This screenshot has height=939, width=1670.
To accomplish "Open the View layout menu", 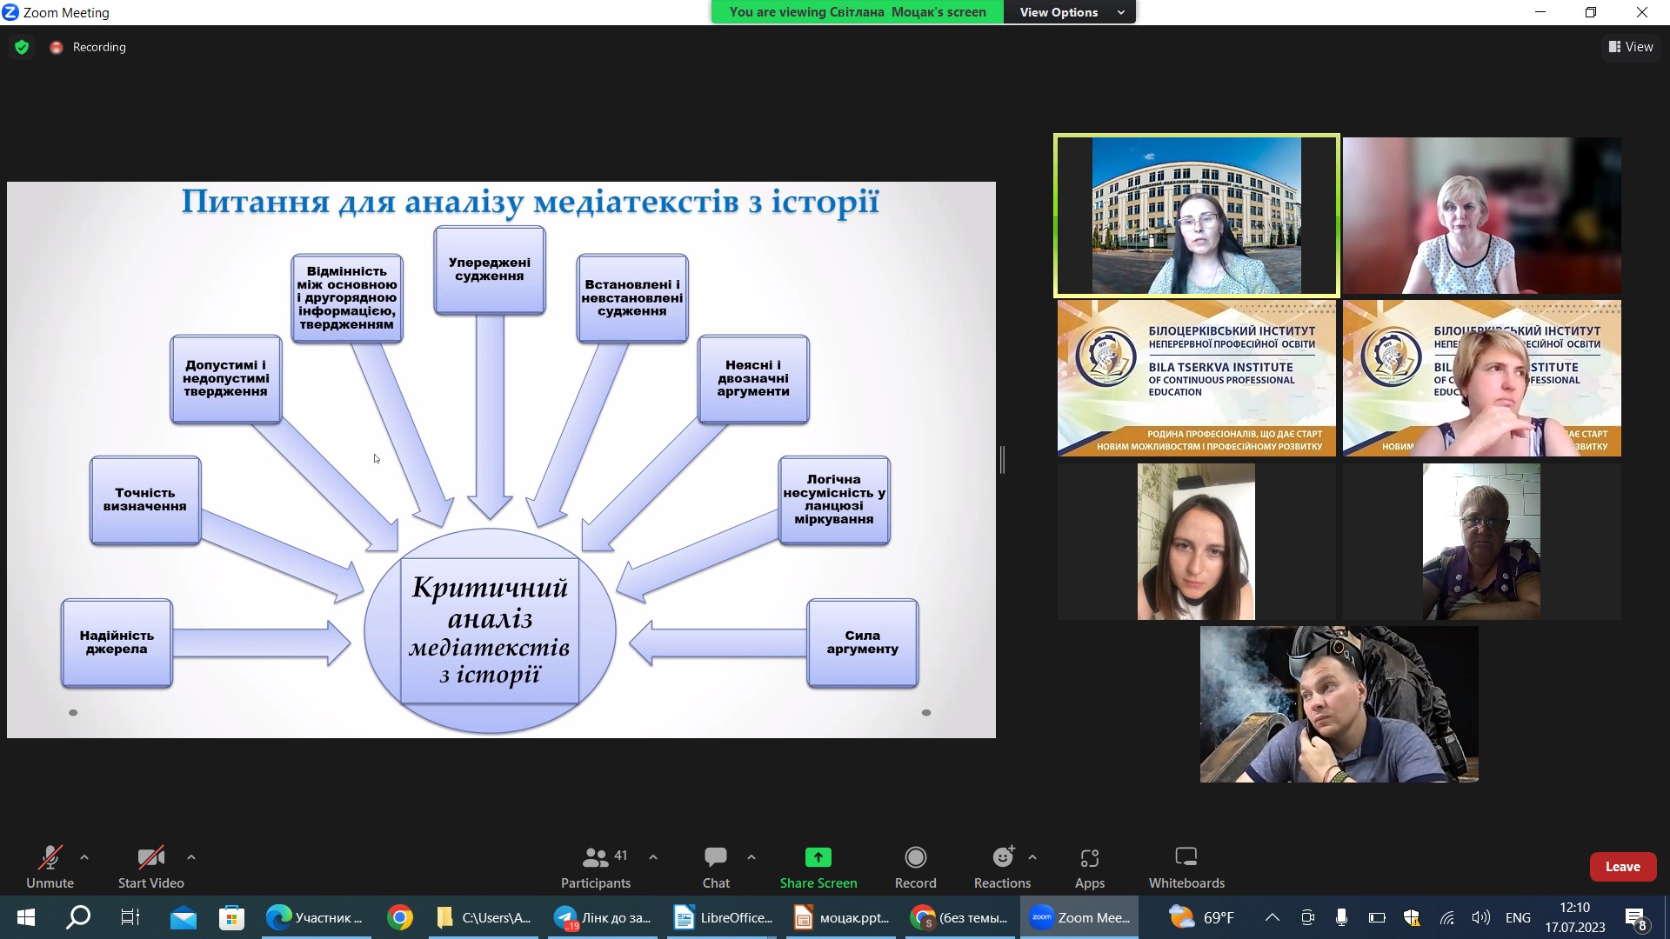I will pos(1631,47).
